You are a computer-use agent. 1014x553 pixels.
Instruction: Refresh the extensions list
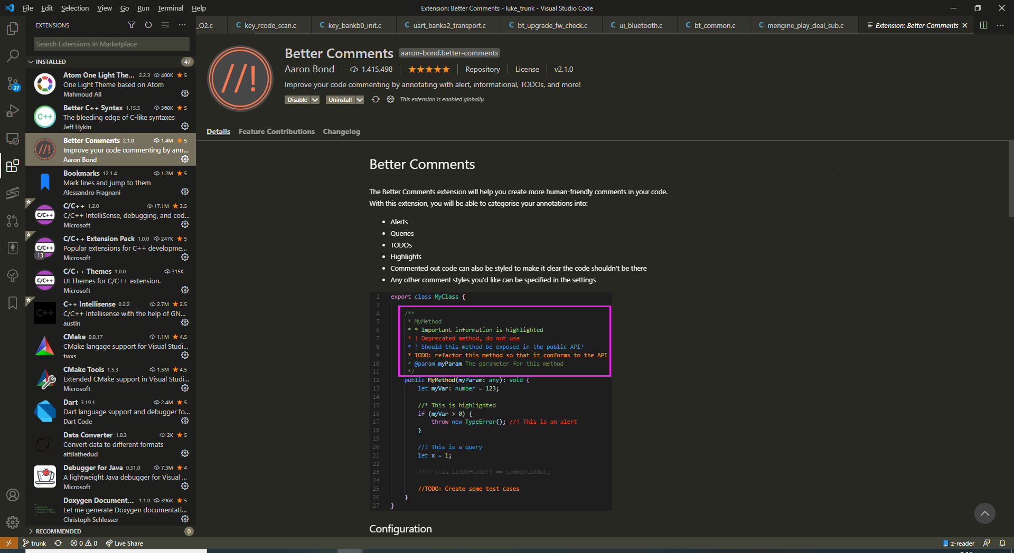point(148,25)
